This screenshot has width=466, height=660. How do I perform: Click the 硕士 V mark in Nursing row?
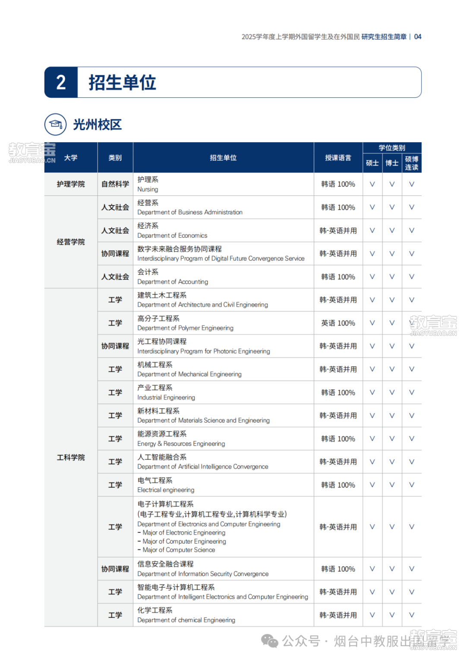click(372, 184)
